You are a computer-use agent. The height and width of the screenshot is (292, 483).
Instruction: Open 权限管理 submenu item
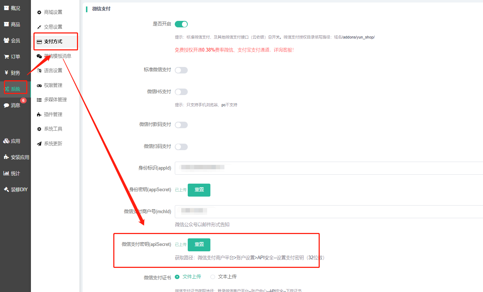(53, 85)
